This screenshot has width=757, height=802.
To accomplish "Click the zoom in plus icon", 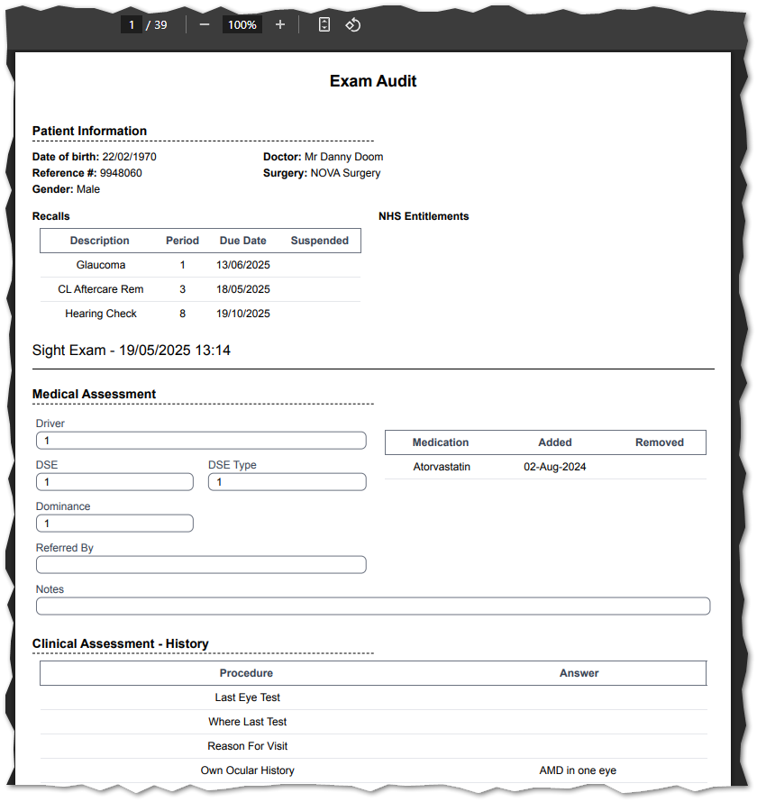I will click(279, 24).
